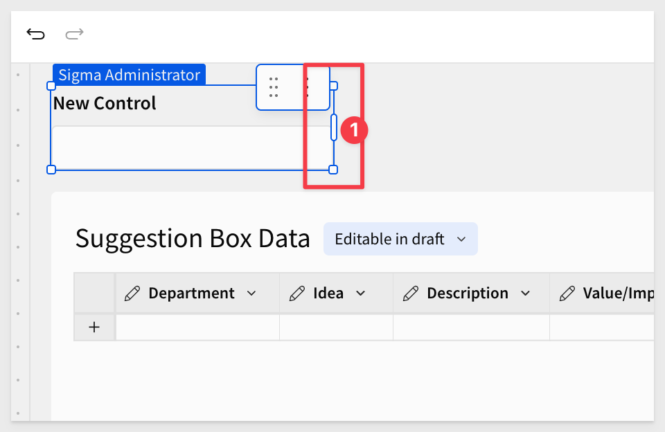Screen dimensions: 665x432
Task: Click the pencil icon beside Department
Action: point(132,294)
